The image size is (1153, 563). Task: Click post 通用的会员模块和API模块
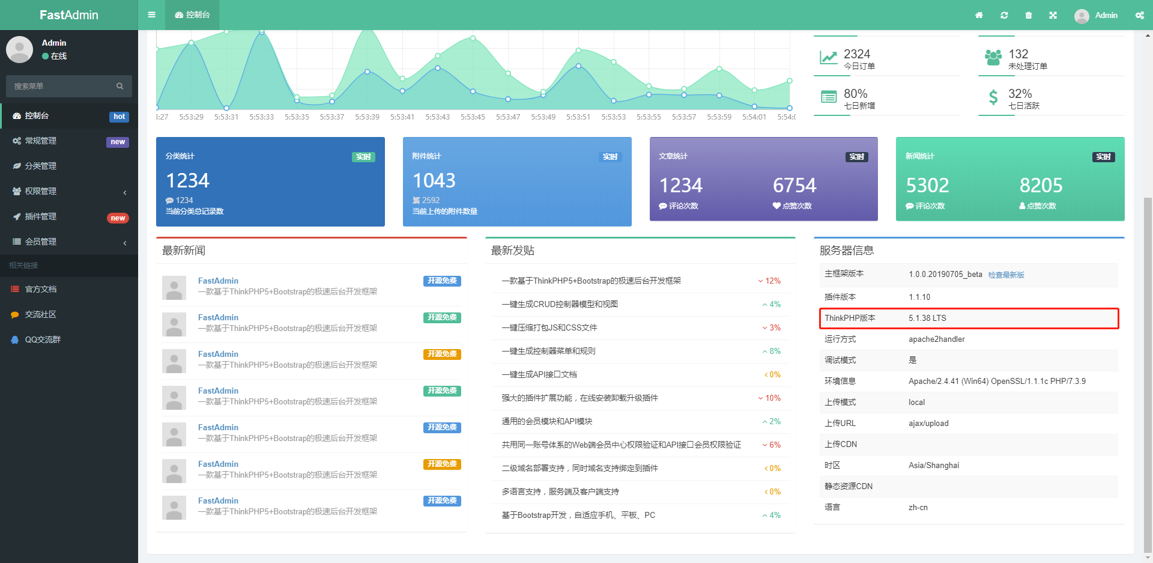point(547,421)
